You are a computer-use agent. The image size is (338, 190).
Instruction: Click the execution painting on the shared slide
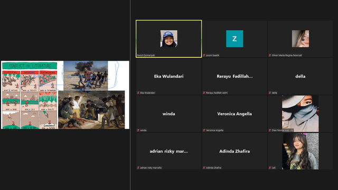point(91,110)
